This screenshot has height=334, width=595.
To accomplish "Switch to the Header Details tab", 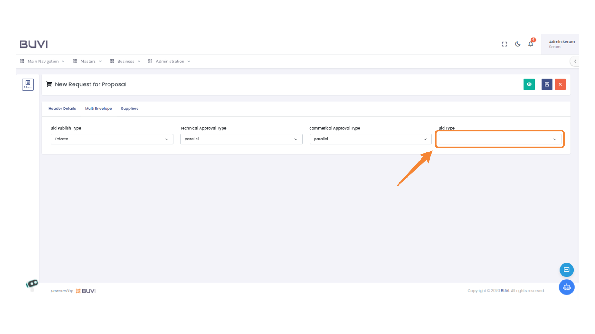I will [62, 109].
